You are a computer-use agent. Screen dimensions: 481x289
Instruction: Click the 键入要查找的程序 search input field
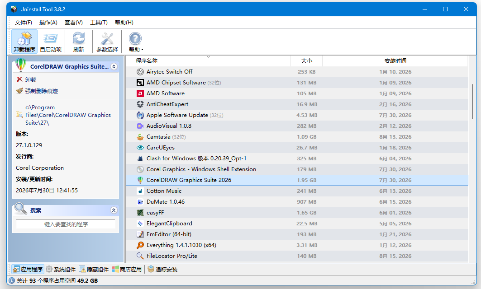[x=66, y=224]
